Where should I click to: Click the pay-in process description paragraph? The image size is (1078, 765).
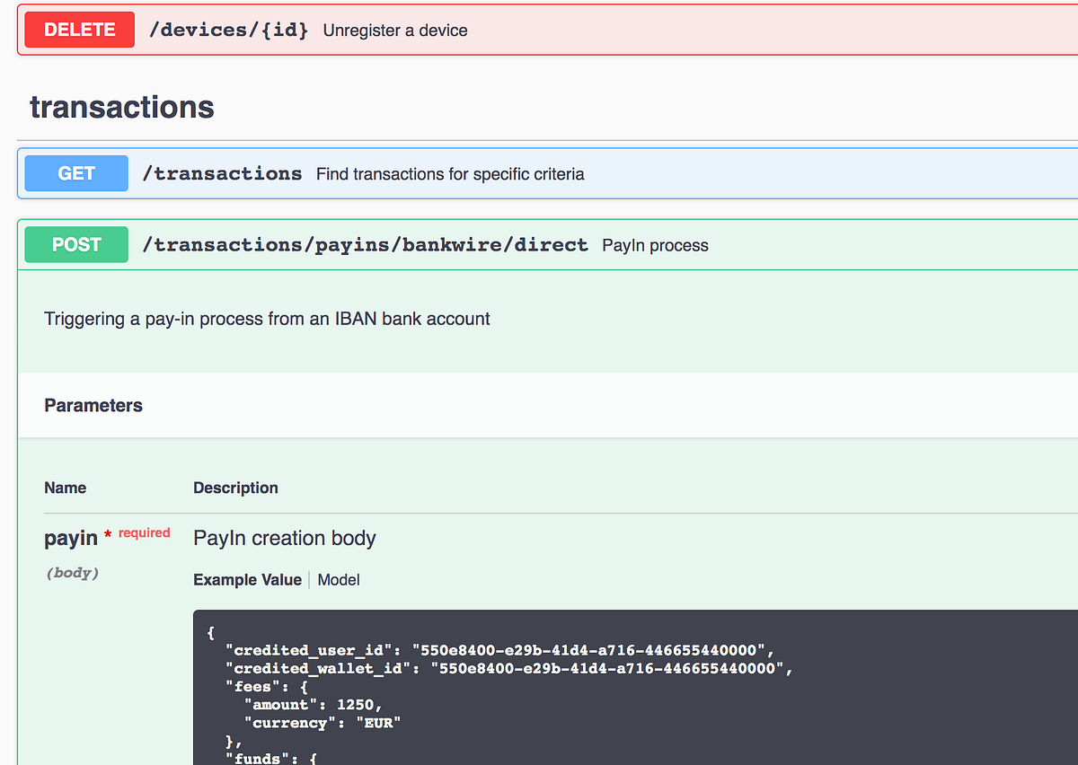click(266, 318)
